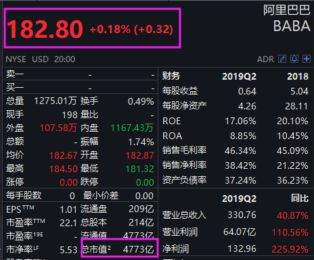314x260 pixels.
Task: Select the 卖一 ask row
Action: [81, 74]
